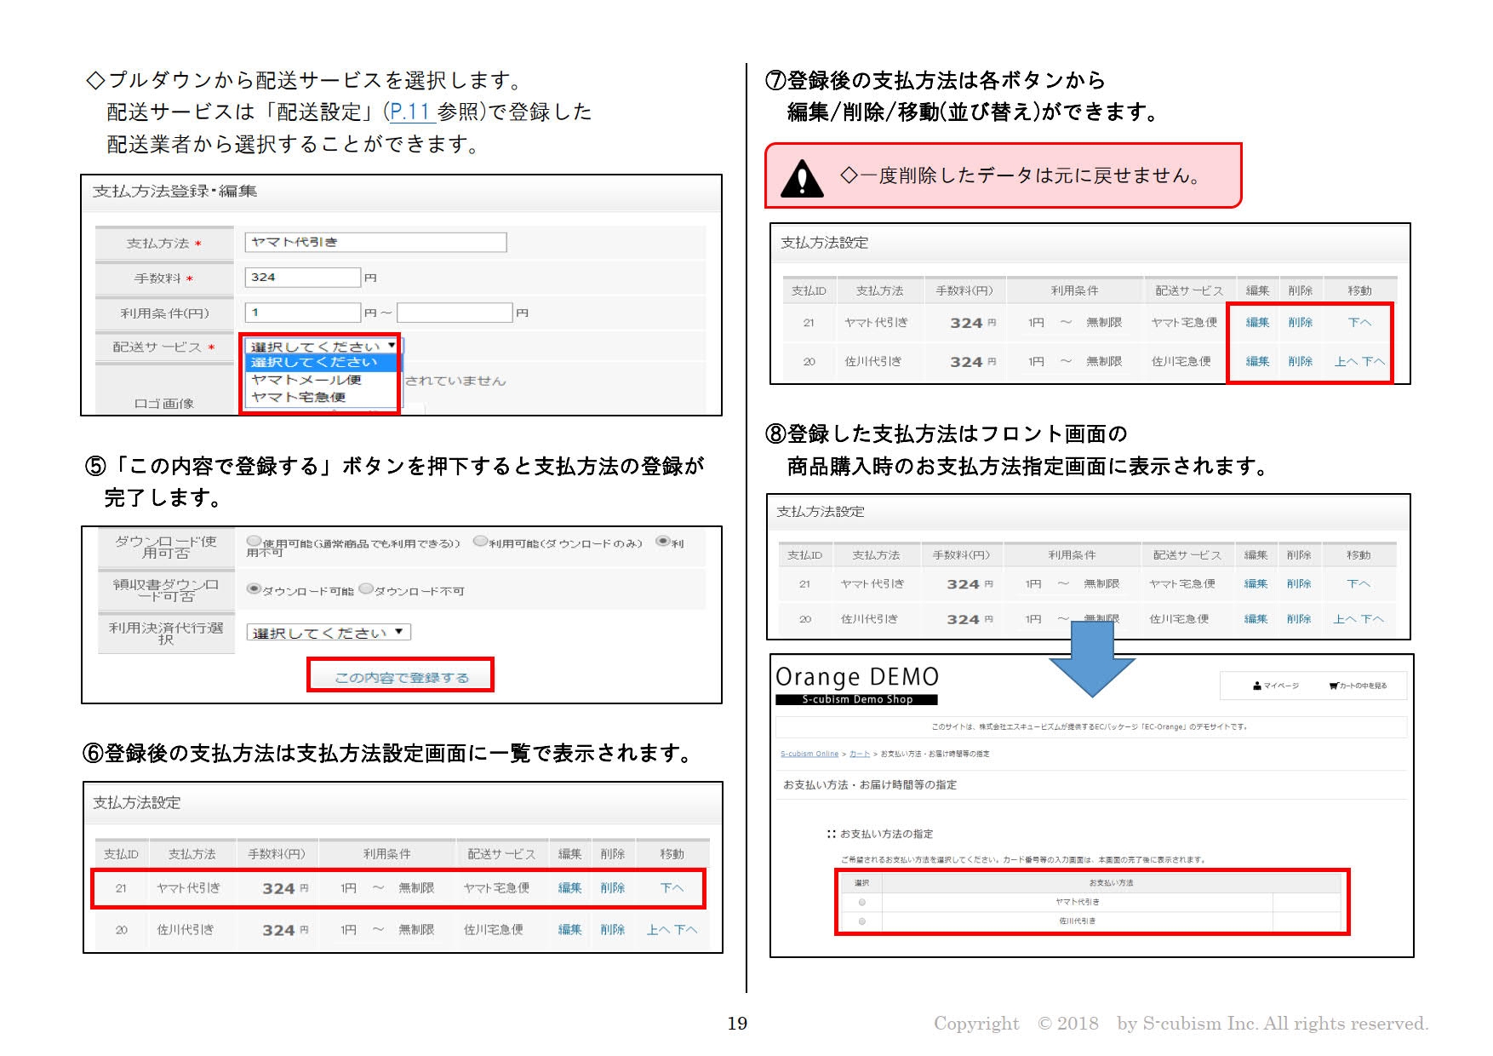The width and height of the screenshot is (1493, 1056).
Task: Select the ダウンロード可能 receipt radio option
Action: click(253, 589)
